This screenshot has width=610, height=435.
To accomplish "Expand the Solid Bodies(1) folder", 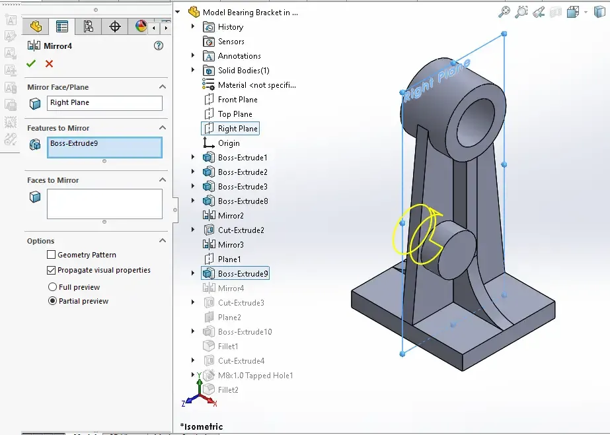I will [193, 70].
